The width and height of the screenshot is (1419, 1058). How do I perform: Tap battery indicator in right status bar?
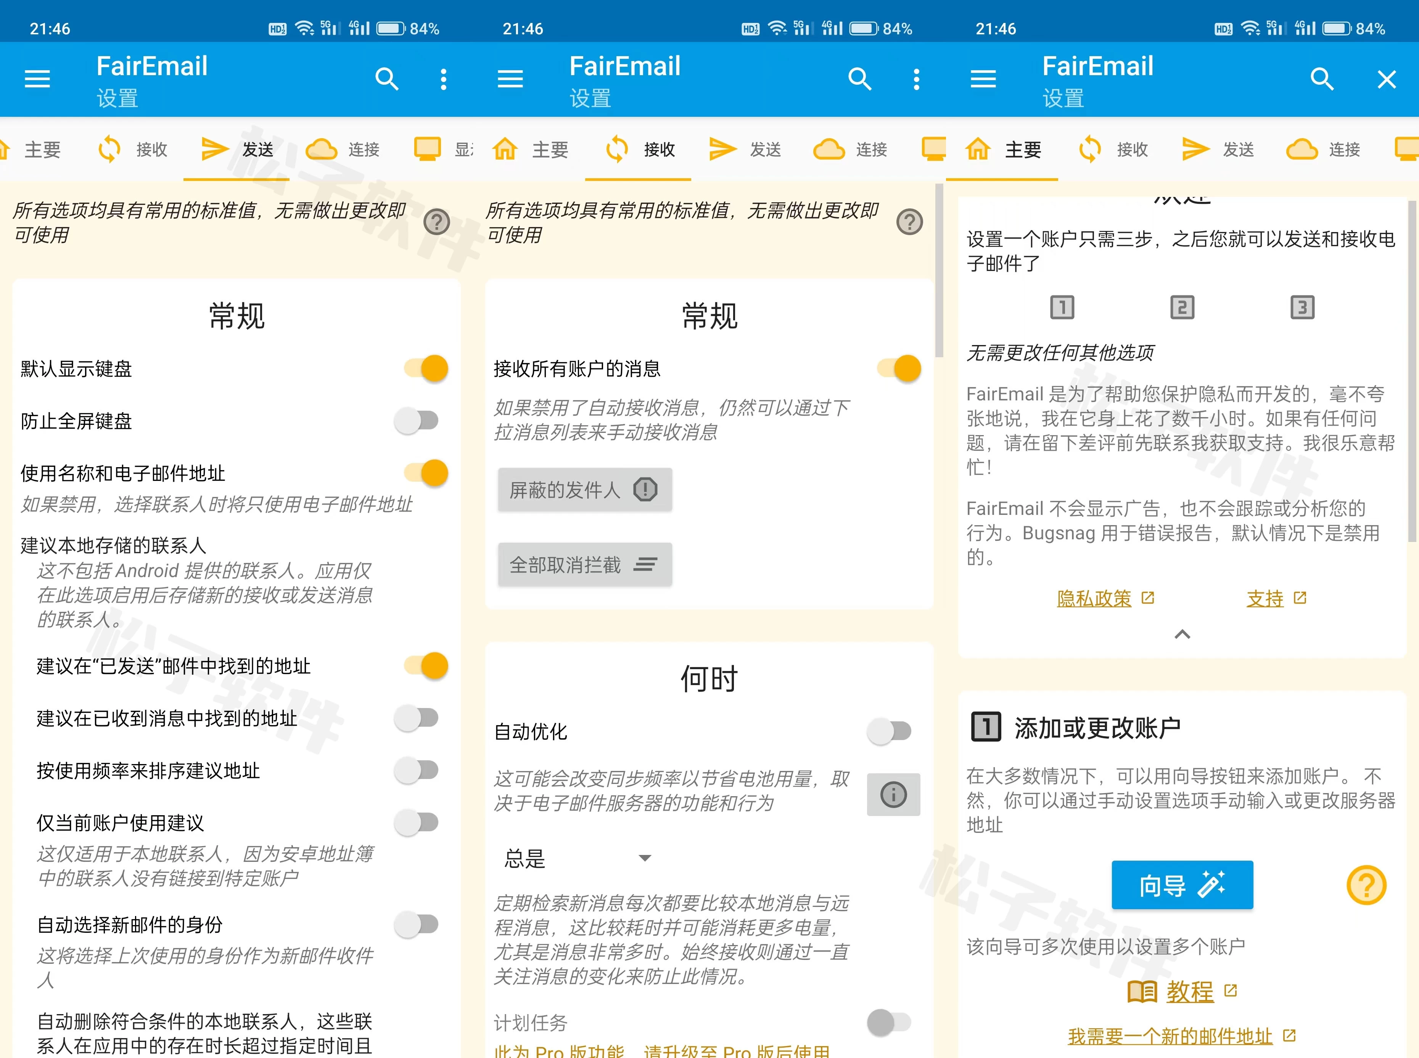click(1337, 28)
